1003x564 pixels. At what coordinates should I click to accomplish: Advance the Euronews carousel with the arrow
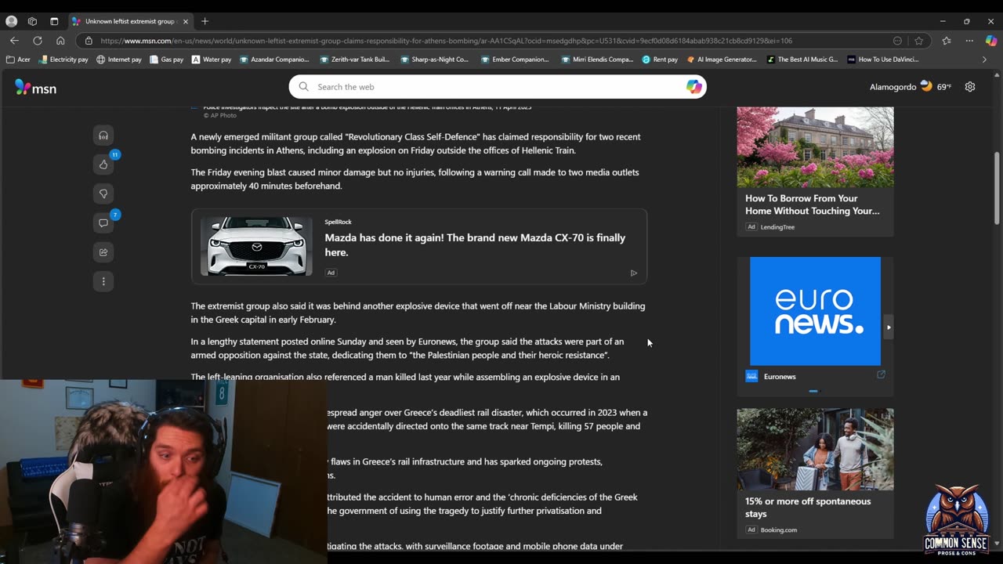pyautogui.click(x=889, y=327)
